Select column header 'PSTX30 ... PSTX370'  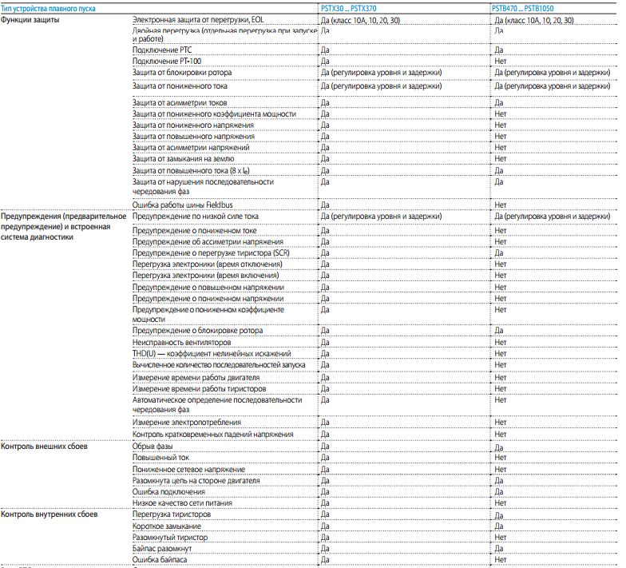348,8
